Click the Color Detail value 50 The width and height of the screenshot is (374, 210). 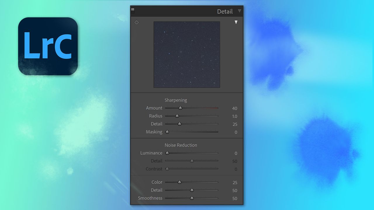tap(235, 190)
